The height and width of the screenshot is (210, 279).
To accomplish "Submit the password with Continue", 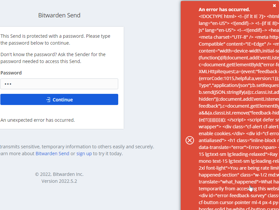I will [59, 100].
